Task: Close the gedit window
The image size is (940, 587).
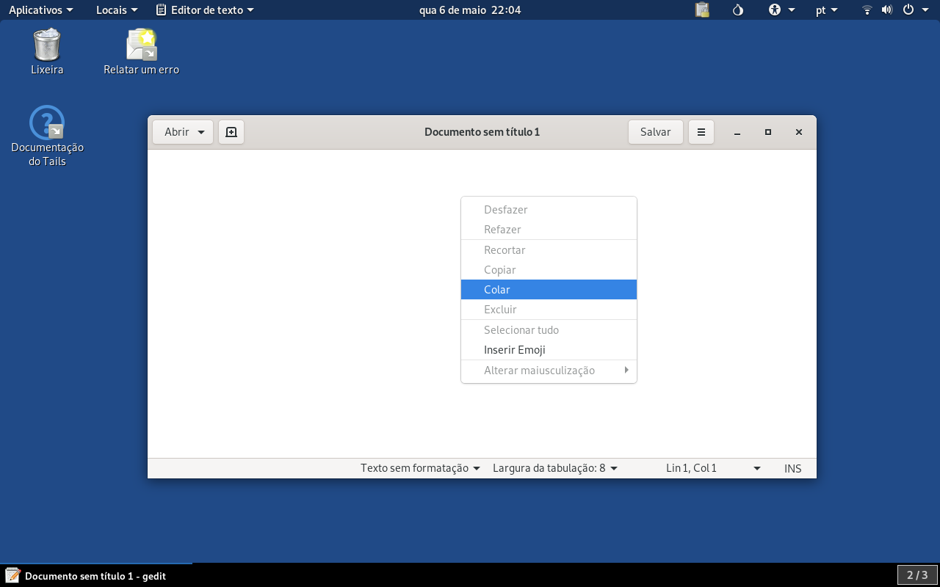Action: pyautogui.click(x=799, y=132)
